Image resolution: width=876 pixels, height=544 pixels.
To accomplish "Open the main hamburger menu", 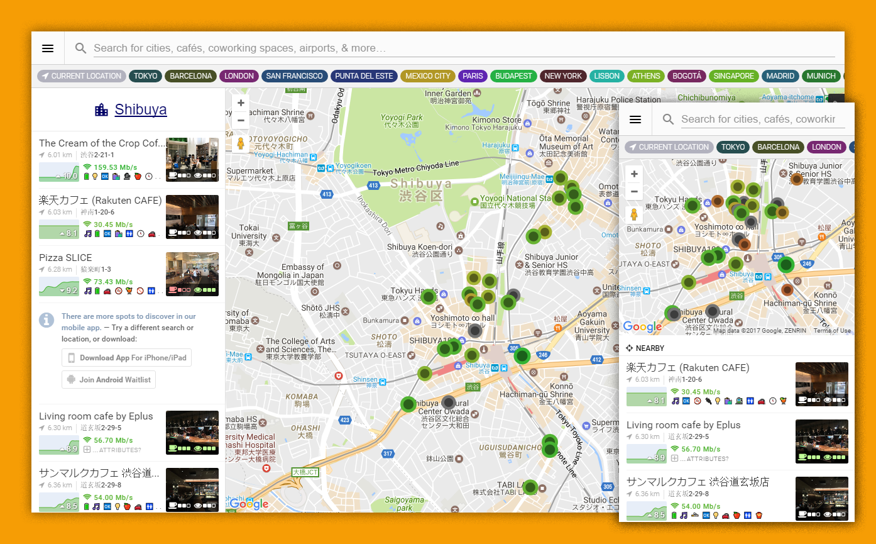I will click(x=48, y=48).
